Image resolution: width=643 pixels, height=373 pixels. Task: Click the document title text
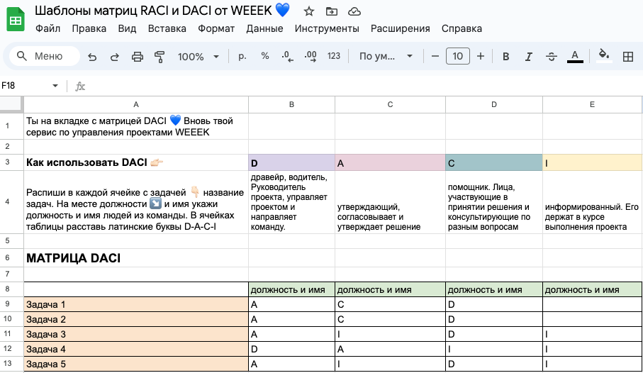tap(162, 10)
